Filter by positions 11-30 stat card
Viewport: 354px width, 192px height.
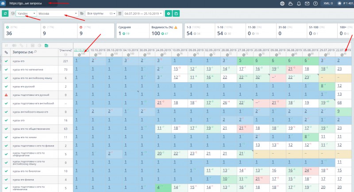(261, 30)
